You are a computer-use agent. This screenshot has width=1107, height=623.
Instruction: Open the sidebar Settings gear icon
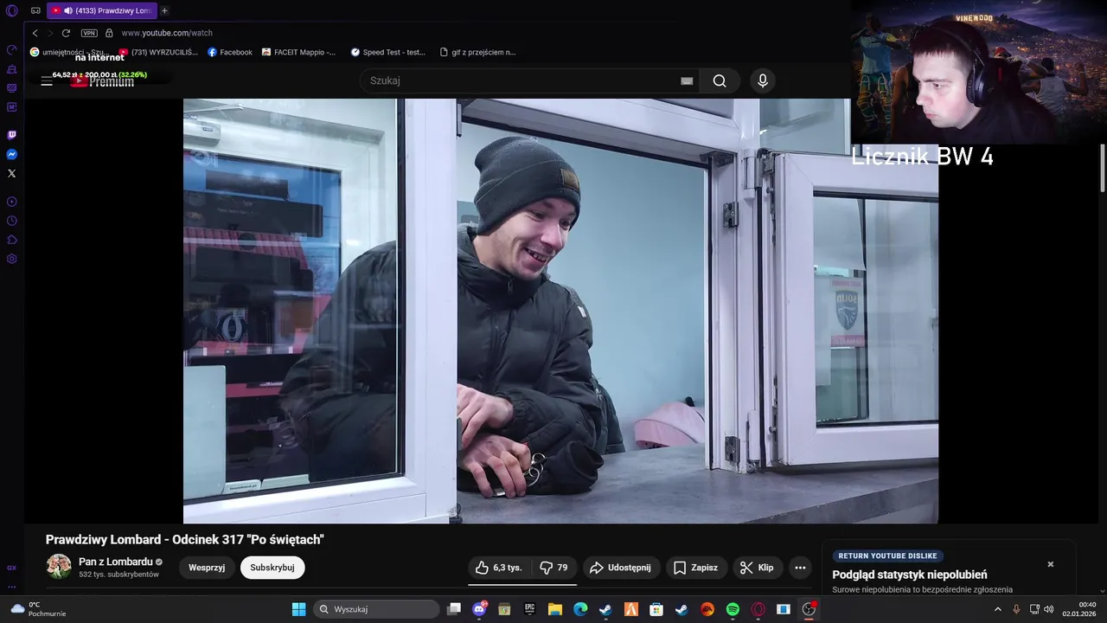[12, 259]
